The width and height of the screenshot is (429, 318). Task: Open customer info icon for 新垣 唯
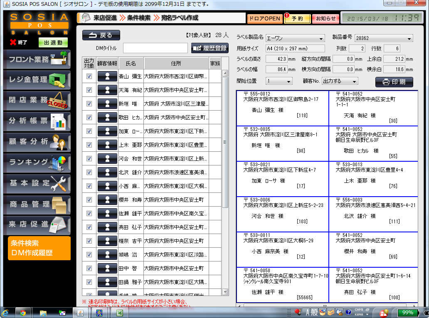107,104
